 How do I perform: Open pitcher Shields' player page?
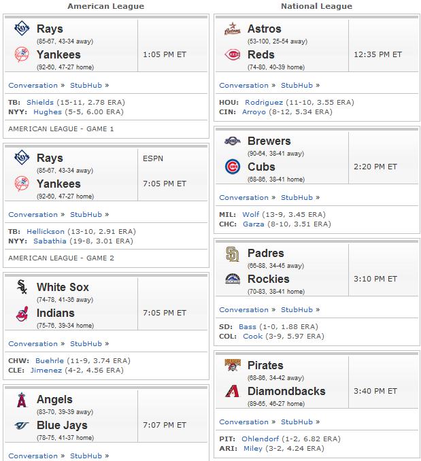pos(40,102)
